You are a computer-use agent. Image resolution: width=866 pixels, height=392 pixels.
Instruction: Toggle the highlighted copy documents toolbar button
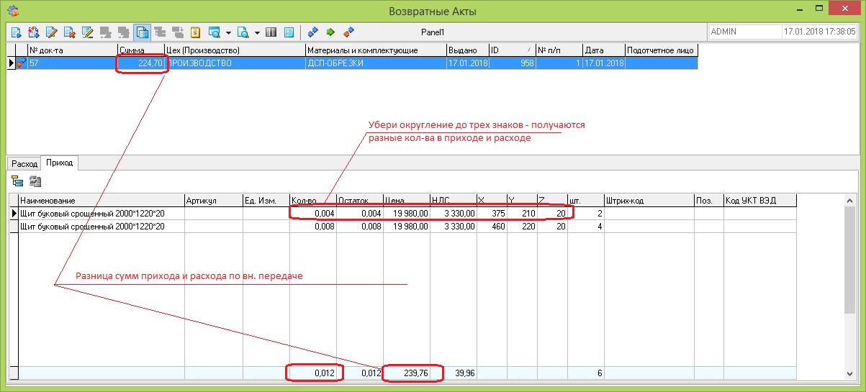(x=142, y=32)
